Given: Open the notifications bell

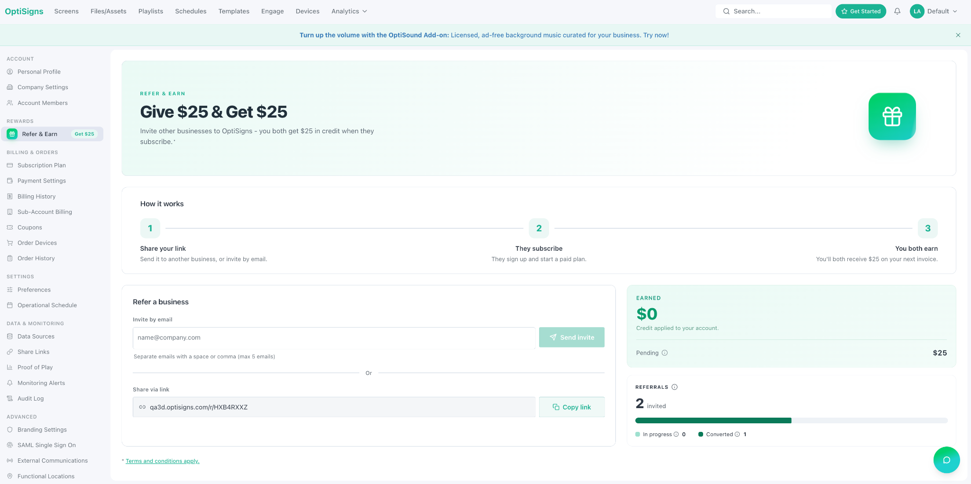Looking at the screenshot, I should click(897, 11).
